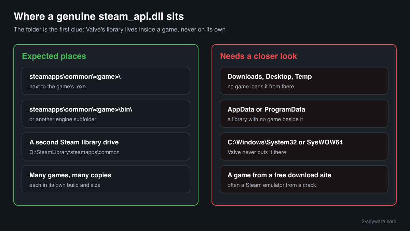Click 'C:\Windows\System32 or SysWOW64' title
This screenshot has height=231, width=410.
pos(285,142)
